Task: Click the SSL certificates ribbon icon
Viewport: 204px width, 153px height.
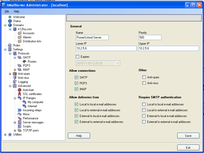Action: pos(20,94)
